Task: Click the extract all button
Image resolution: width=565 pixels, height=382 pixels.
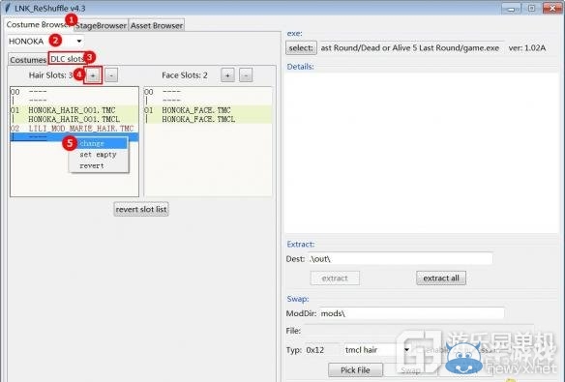Action: pyautogui.click(x=441, y=278)
